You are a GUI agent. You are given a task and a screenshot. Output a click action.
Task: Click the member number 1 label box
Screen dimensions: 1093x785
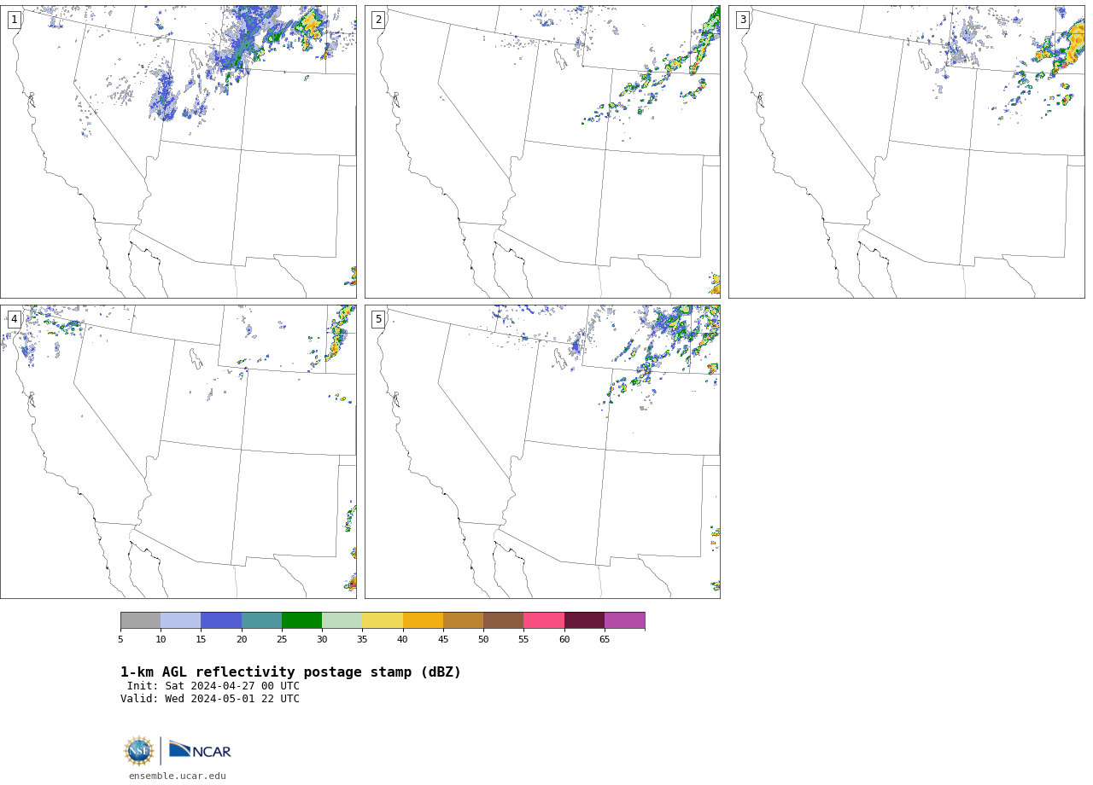[15, 20]
